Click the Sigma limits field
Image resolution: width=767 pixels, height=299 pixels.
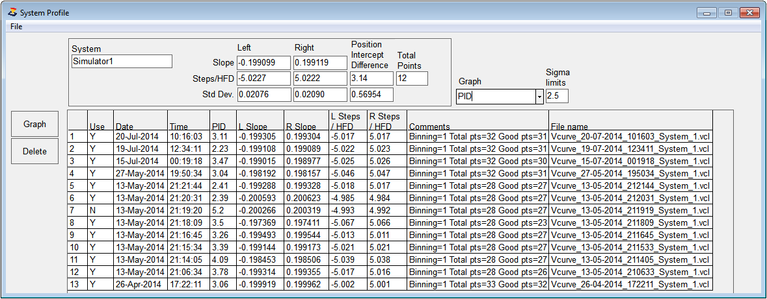[x=557, y=96]
